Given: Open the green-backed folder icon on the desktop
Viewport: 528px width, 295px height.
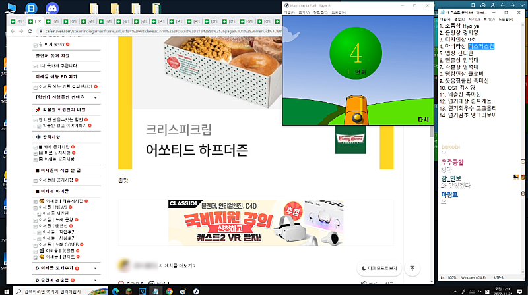Looking at the screenshot, I should click(156, 8).
